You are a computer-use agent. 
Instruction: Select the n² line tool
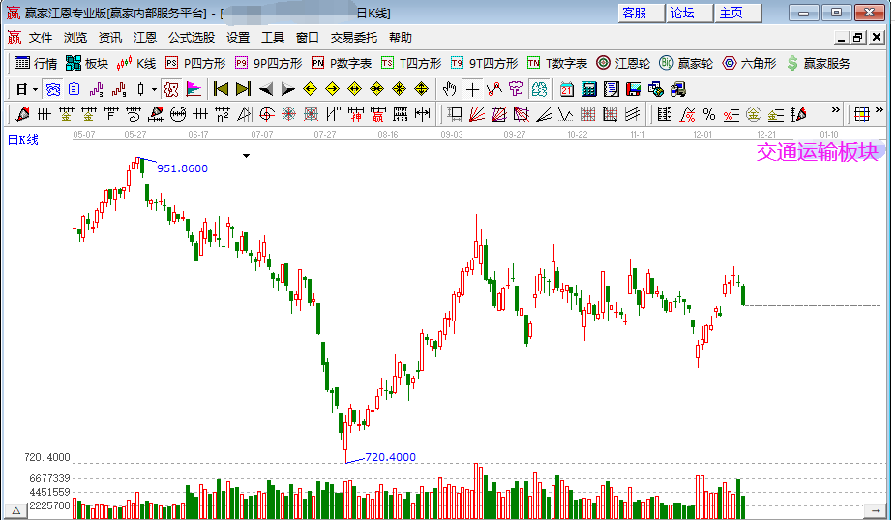[x=223, y=114]
